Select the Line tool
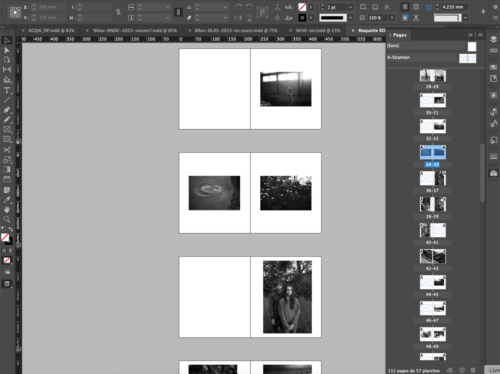Viewport: 500px width, 374px height. point(7,100)
